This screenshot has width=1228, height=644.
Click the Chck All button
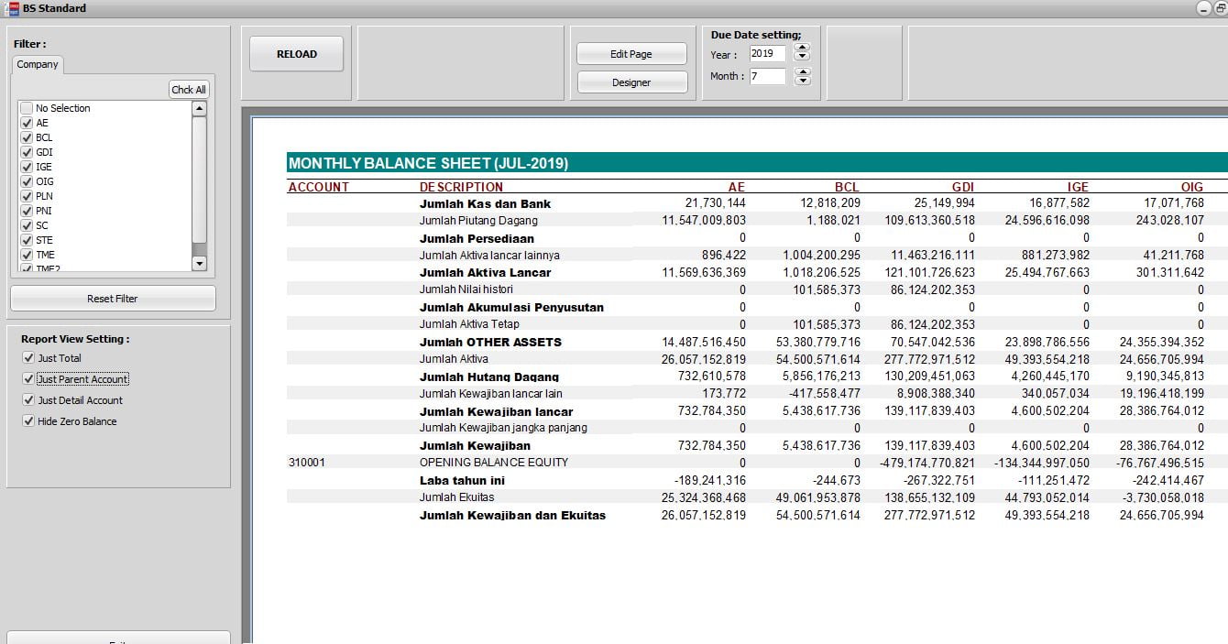pos(189,90)
